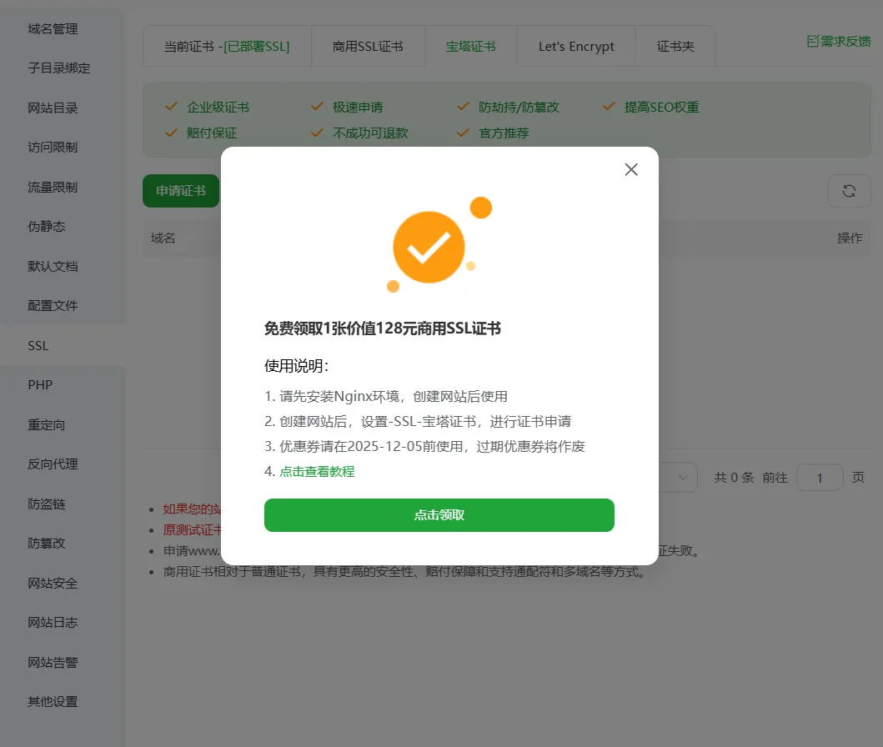
Task: Click the refresh icon button
Action: pyautogui.click(x=849, y=191)
